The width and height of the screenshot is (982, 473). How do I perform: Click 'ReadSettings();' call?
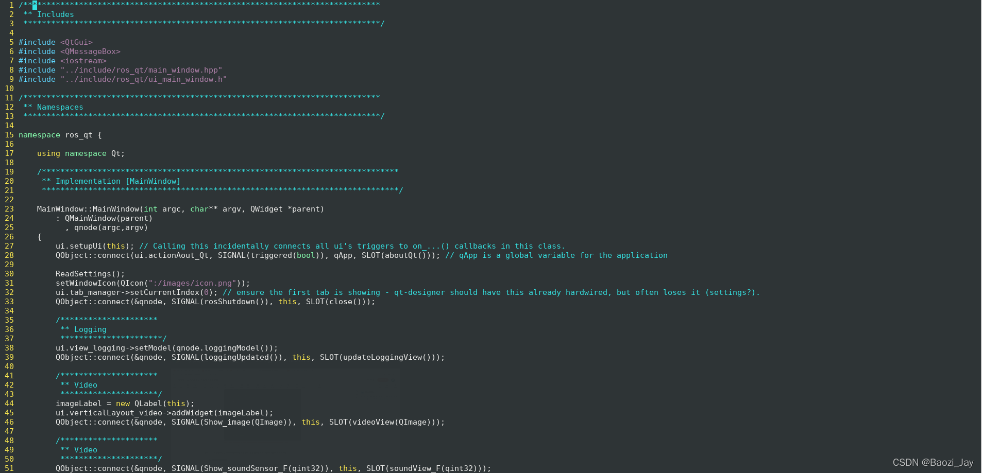tap(90, 274)
